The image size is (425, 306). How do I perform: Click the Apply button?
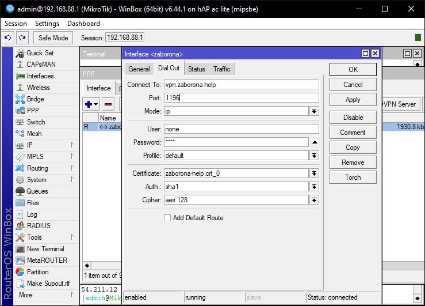(353, 100)
